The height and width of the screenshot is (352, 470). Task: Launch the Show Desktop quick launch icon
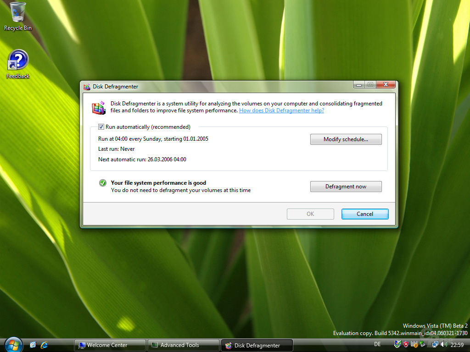click(x=33, y=345)
